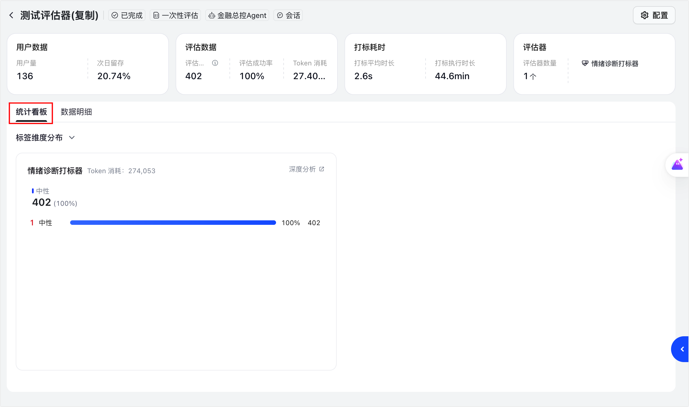Click the 402 (100%) summary count
This screenshot has width=689, height=407.
click(55, 202)
